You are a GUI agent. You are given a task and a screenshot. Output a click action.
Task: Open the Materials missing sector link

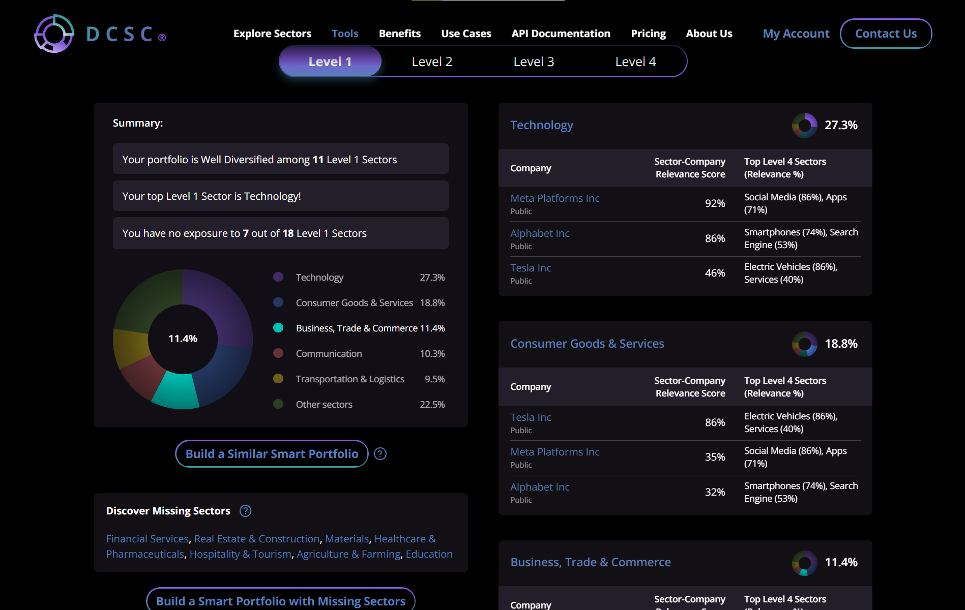click(x=347, y=539)
